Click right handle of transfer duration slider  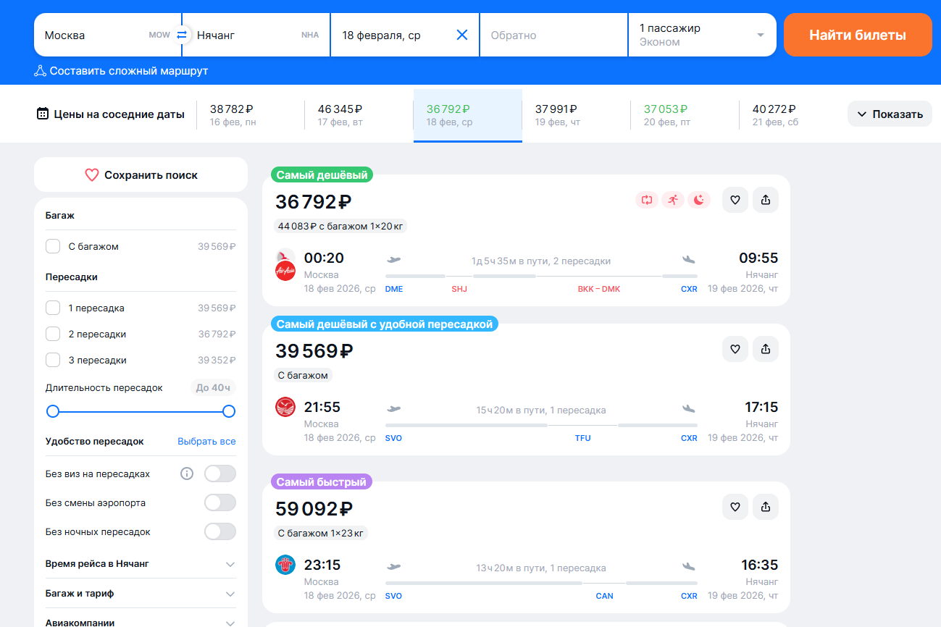click(x=229, y=411)
